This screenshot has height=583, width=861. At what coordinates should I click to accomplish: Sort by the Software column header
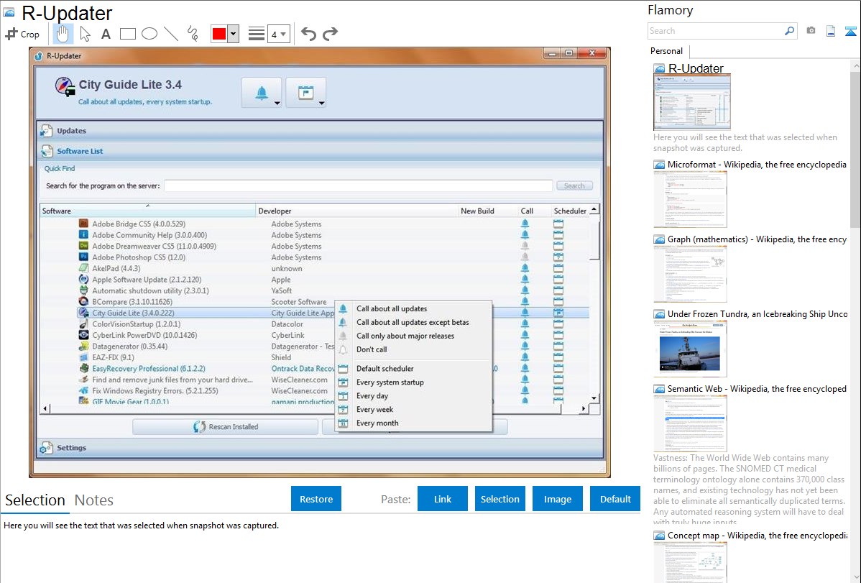[148, 211]
